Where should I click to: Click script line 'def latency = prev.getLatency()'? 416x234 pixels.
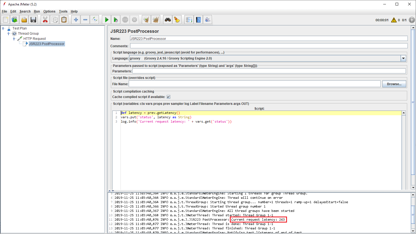coord(150,113)
